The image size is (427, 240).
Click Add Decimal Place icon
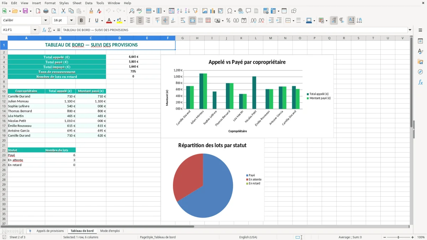(254, 21)
